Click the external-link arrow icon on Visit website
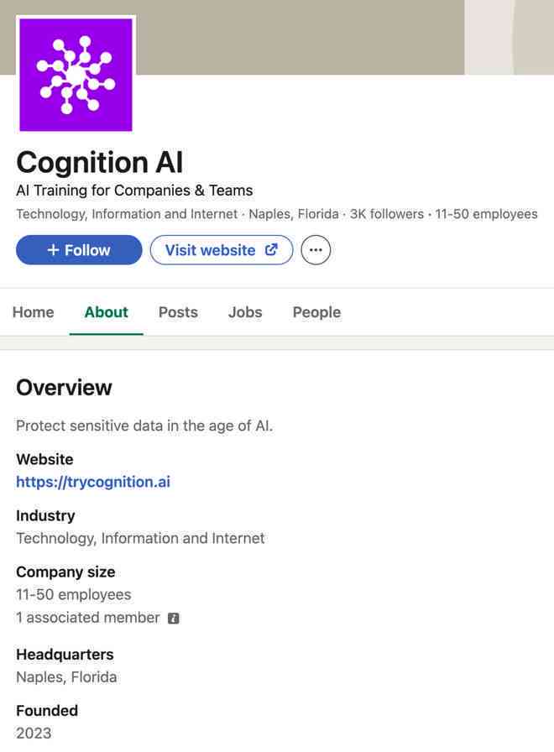 [x=271, y=249]
